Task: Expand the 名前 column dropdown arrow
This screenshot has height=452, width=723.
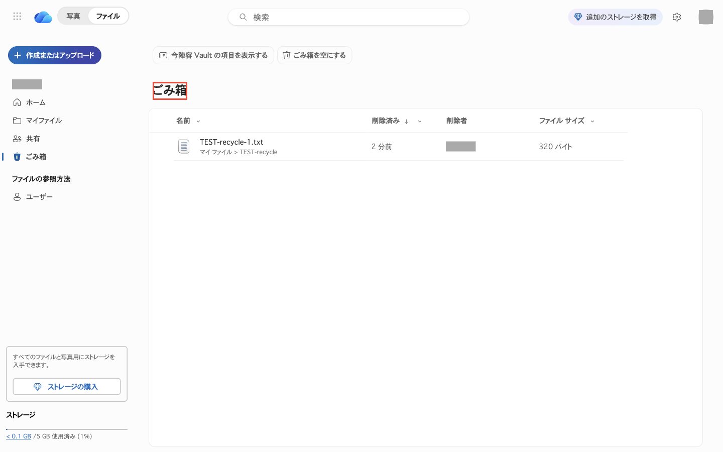Action: coord(198,121)
